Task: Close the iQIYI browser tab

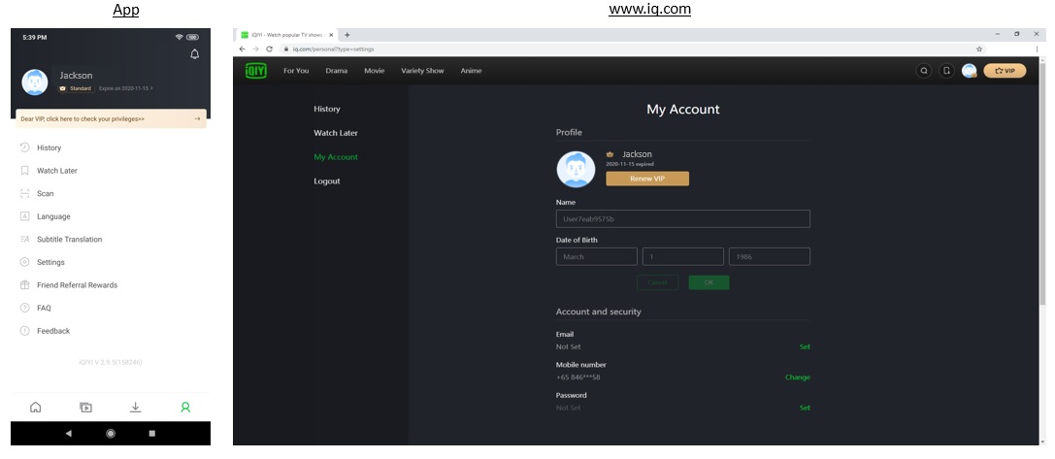Action: pos(330,34)
